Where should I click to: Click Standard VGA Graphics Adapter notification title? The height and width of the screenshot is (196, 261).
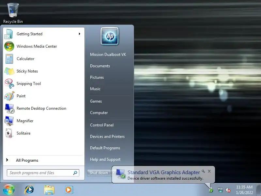(164, 172)
